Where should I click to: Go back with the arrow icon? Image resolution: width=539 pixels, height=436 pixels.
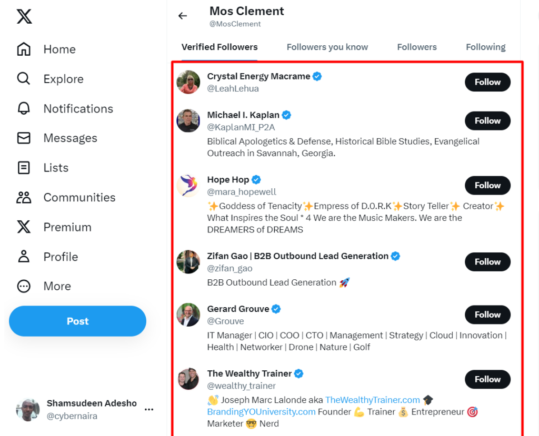(182, 16)
